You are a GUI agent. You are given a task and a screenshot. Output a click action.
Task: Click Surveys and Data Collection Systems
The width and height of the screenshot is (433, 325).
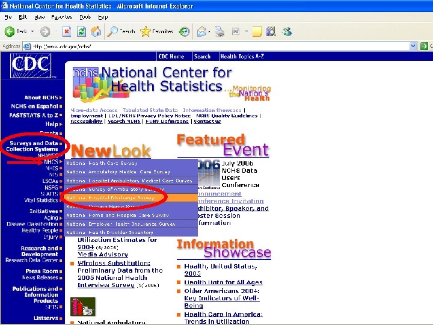coord(32,146)
